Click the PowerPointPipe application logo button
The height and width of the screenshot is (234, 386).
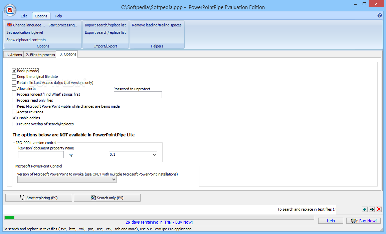[10, 10]
